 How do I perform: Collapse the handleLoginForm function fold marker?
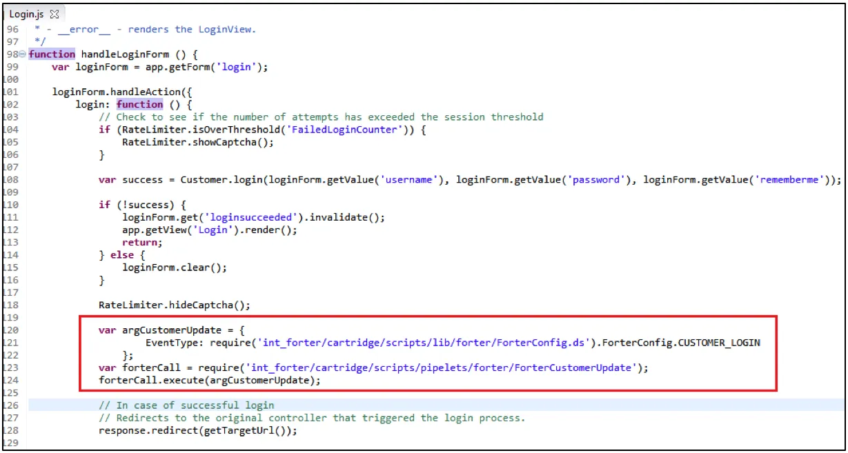pyautogui.click(x=23, y=54)
